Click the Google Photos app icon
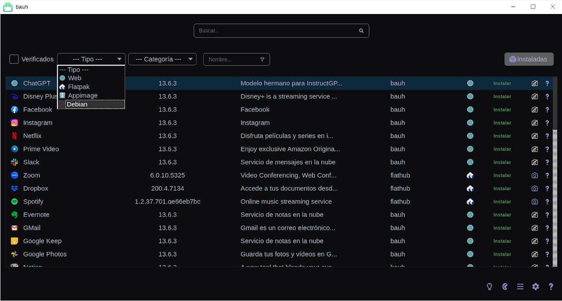The height and width of the screenshot is (301, 562). point(15,254)
